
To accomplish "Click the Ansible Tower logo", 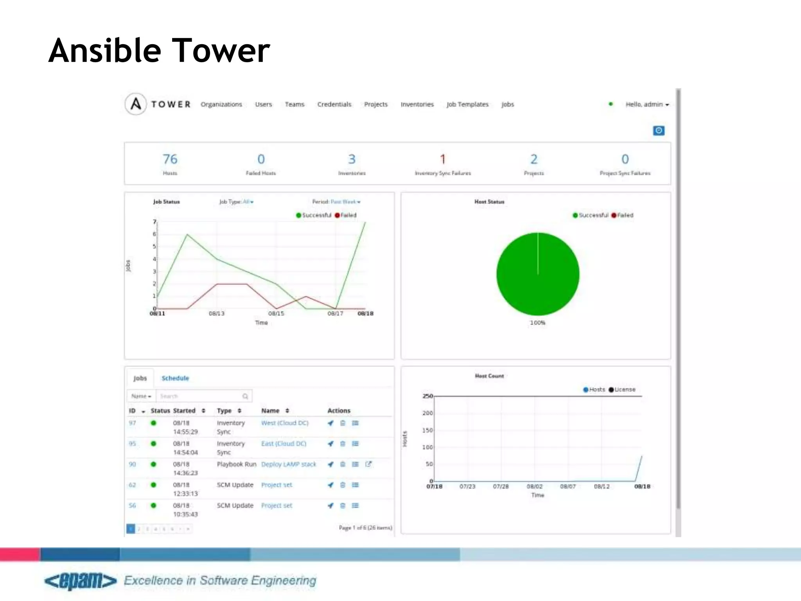I will point(158,104).
